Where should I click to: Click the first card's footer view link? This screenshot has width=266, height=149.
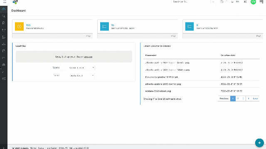tap(88, 36)
